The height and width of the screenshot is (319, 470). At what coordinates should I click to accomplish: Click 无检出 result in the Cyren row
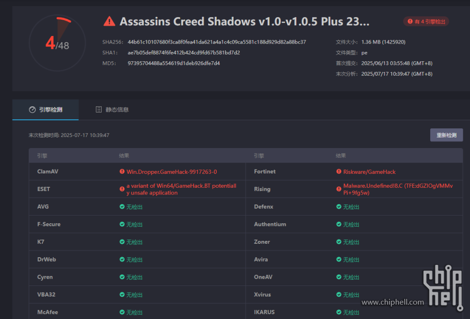tap(134, 277)
